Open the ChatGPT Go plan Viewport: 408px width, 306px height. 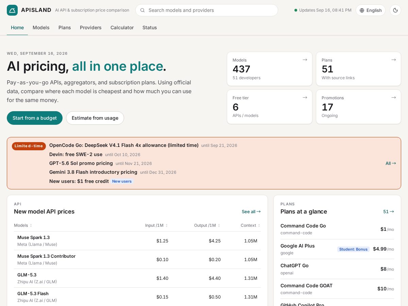coord(337,269)
